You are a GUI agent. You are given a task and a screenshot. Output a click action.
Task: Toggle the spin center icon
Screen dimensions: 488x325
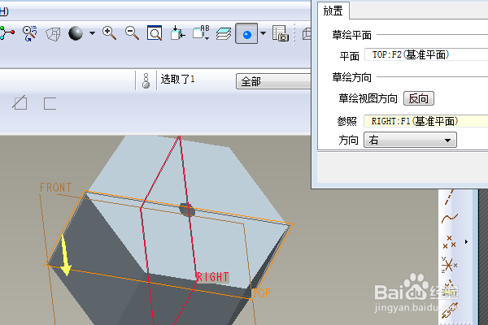(x=7, y=33)
